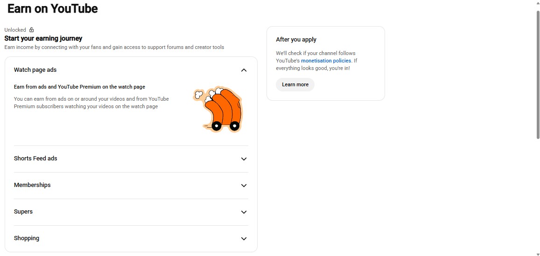Image resolution: width=540 pixels, height=256 pixels.
Task: Collapse the Watch page ads section chevron
Action: coord(244,70)
